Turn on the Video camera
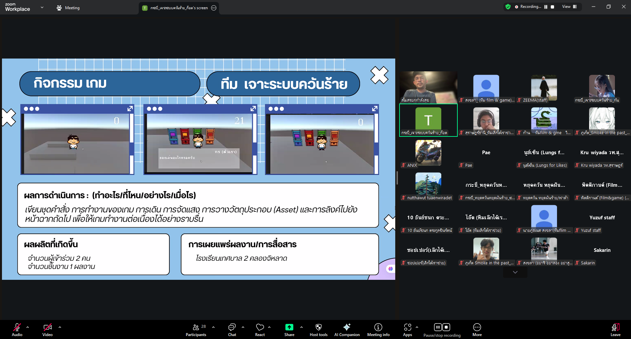Viewport: 631px width, 339px height. tap(47, 329)
